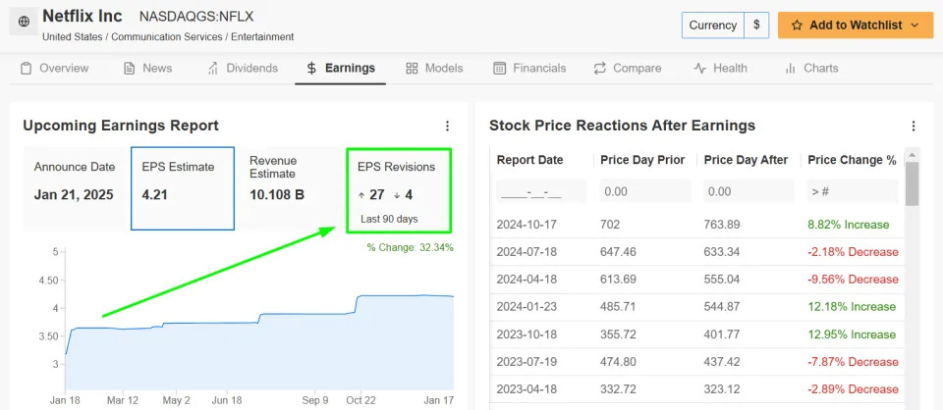Sort by Price Day Prior column header
The image size is (943, 410).
tap(642, 160)
